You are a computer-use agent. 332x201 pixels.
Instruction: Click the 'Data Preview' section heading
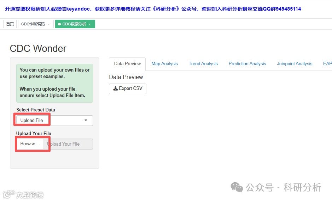tap(126, 77)
